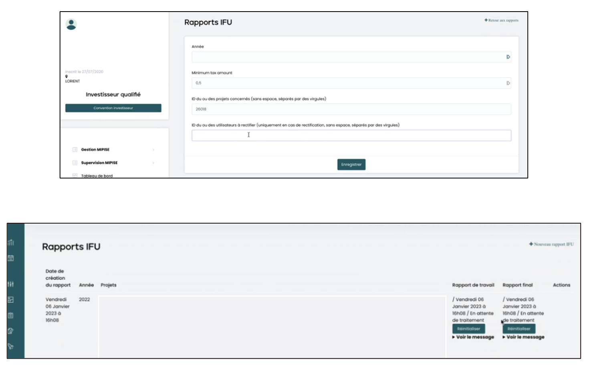Select the clipboard icon in teal sidebar
The image size is (593, 372).
[11, 316]
